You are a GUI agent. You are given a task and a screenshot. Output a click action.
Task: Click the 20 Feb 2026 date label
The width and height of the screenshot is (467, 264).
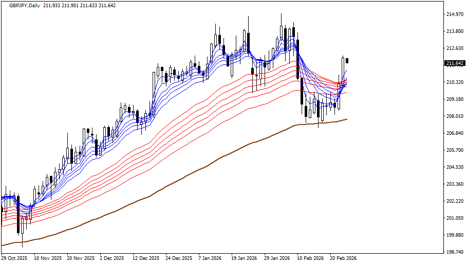pos(343,258)
